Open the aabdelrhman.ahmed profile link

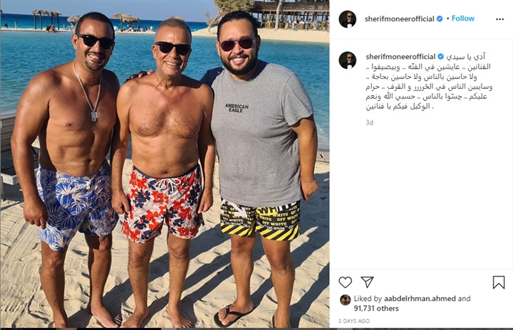click(420, 298)
